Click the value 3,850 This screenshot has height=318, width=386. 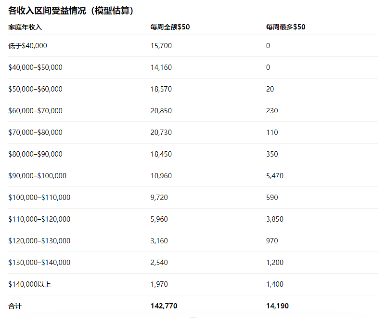point(275,219)
